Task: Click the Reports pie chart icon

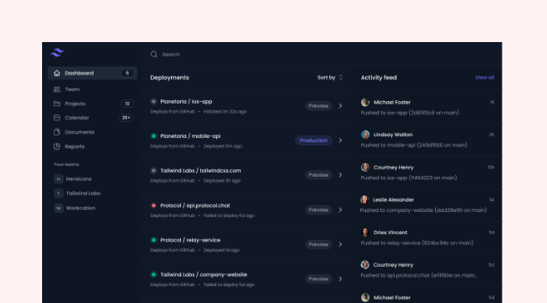Action: click(x=57, y=146)
